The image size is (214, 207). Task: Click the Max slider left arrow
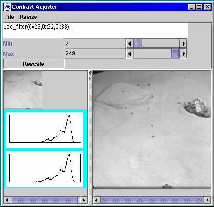coord(130,54)
